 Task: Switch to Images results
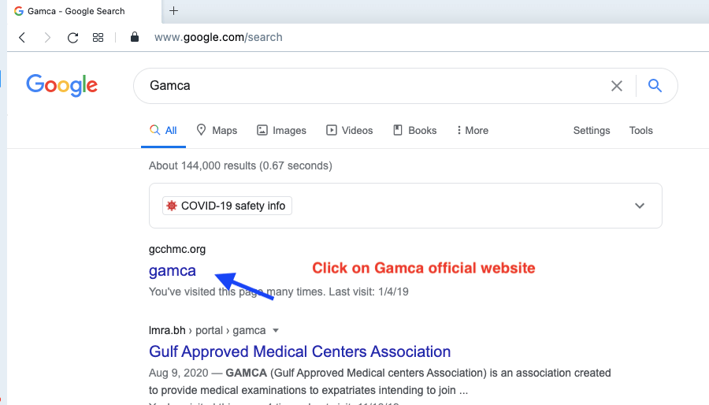[x=281, y=131]
